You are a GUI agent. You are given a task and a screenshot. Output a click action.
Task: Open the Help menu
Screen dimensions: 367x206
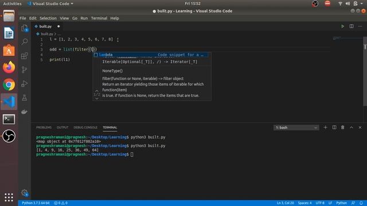pos(115,18)
